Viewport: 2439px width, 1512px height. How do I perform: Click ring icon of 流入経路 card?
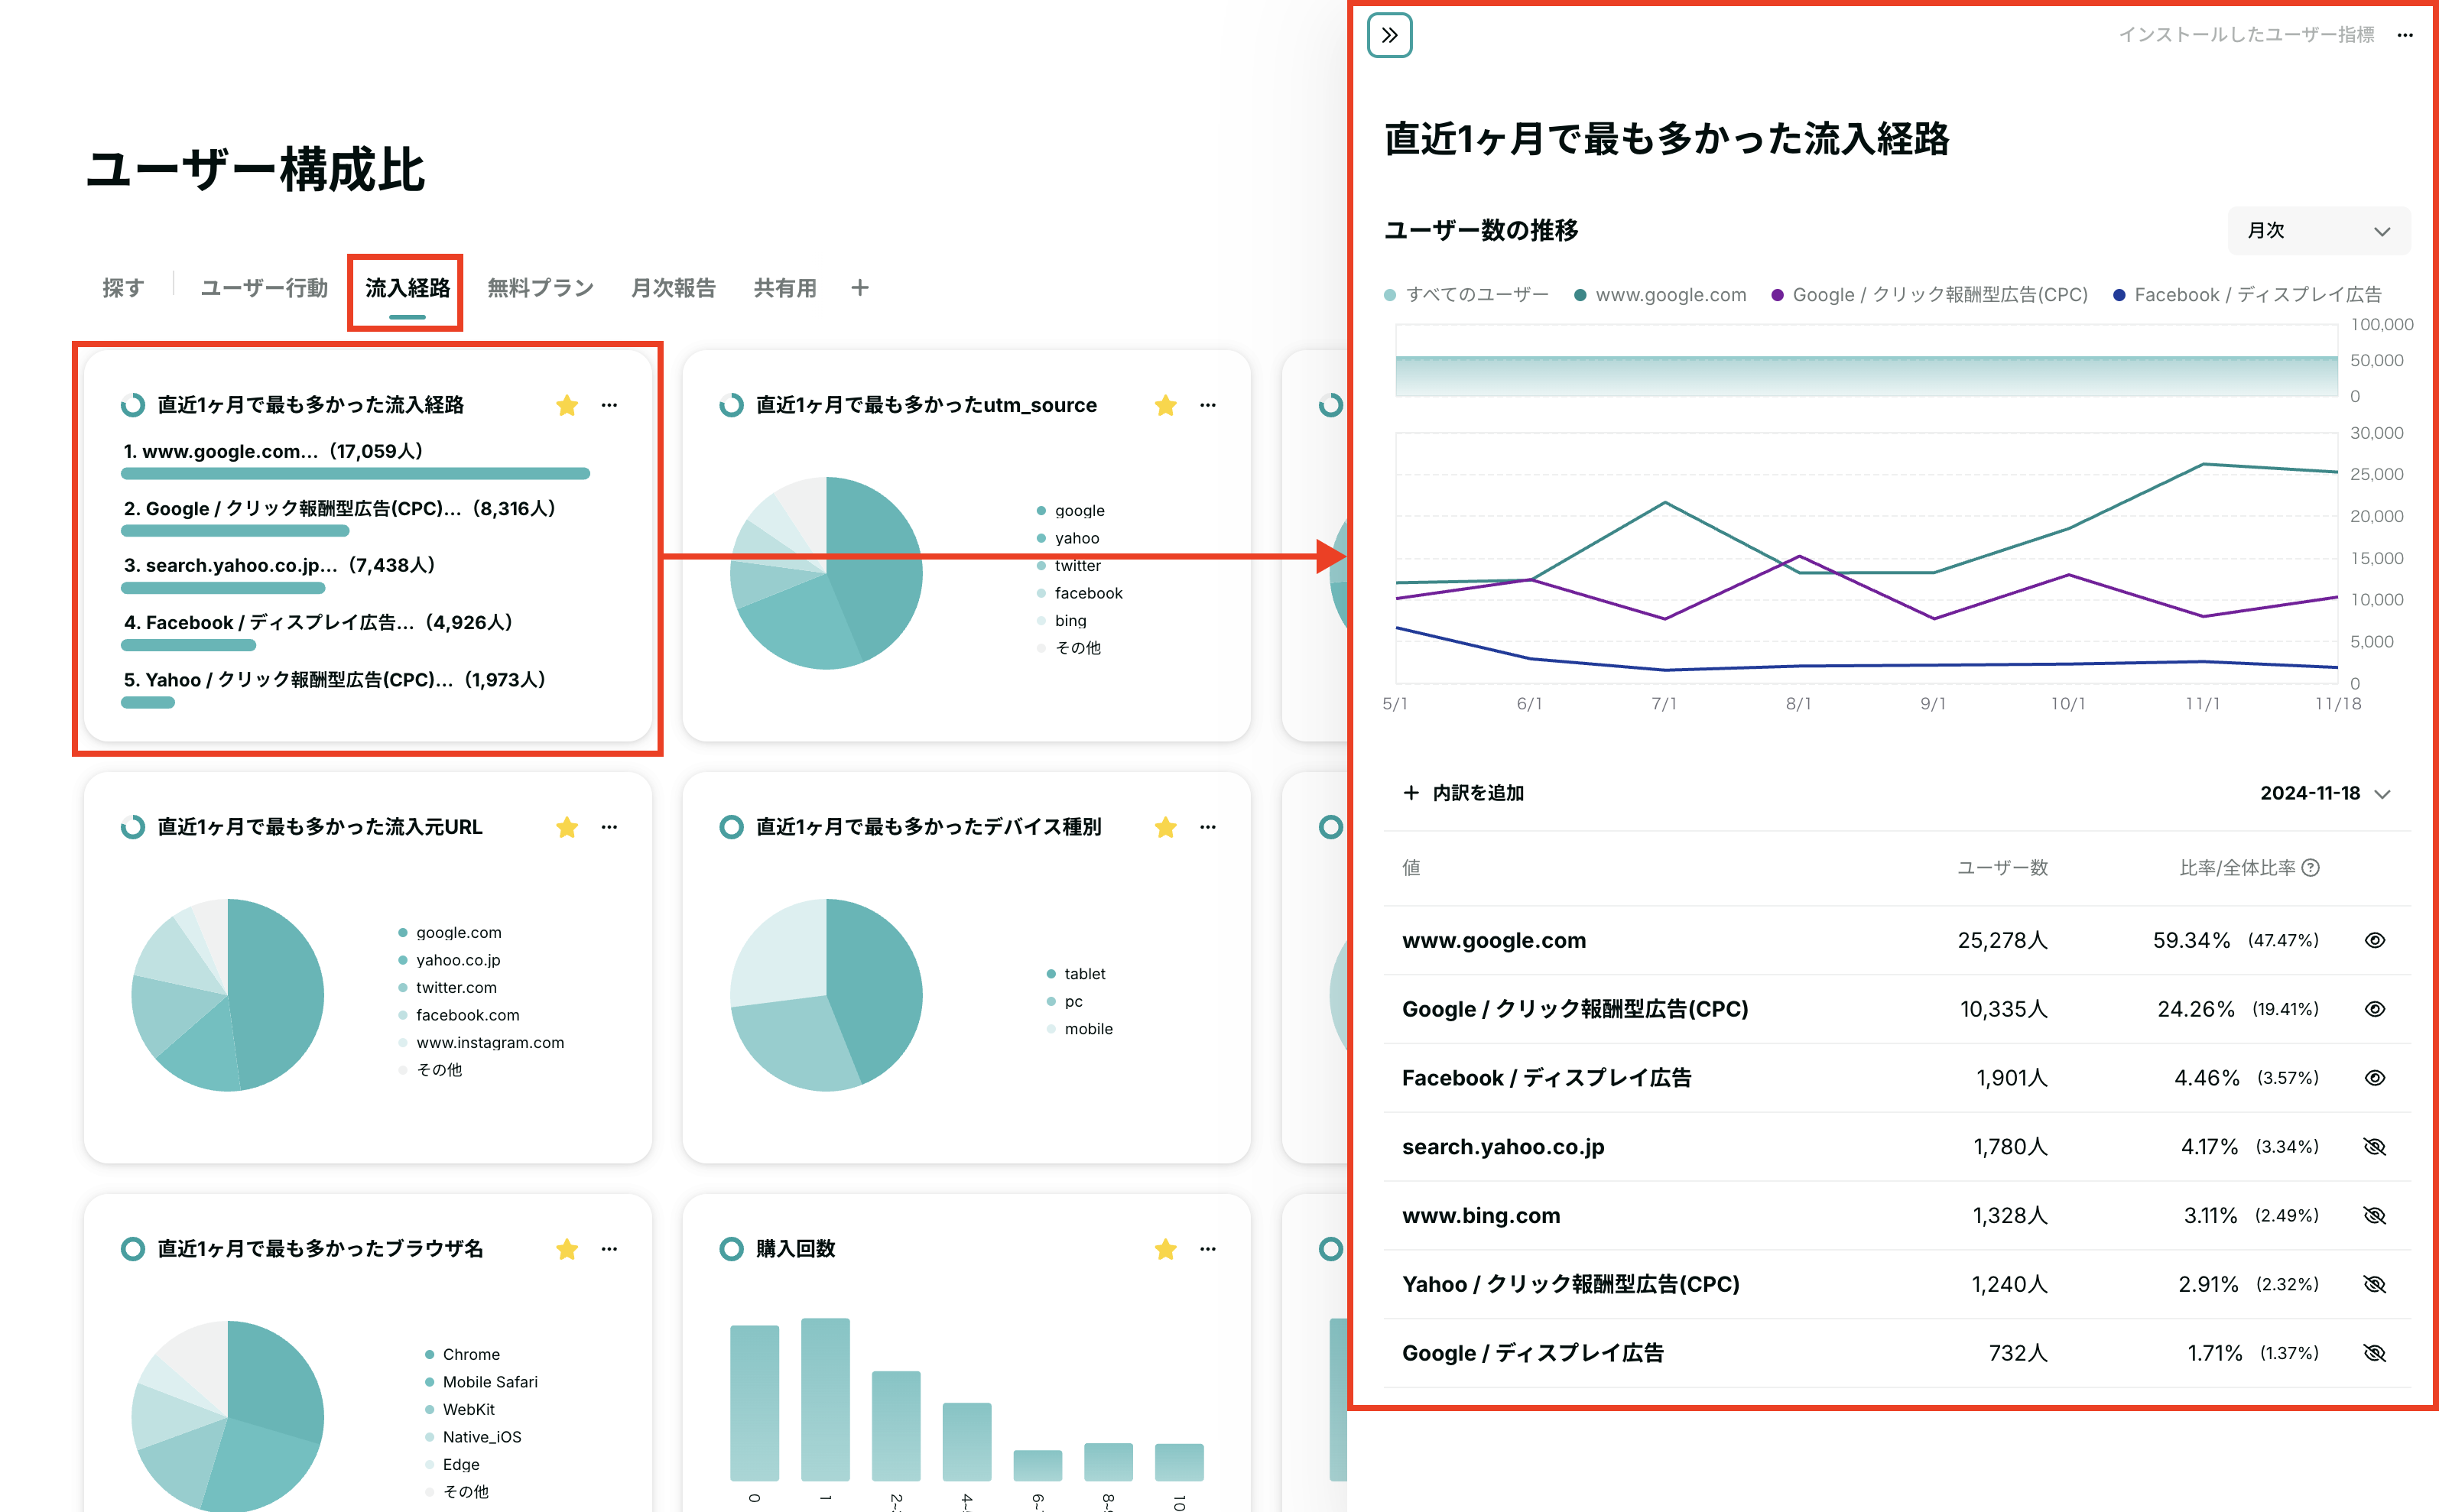tap(132, 405)
